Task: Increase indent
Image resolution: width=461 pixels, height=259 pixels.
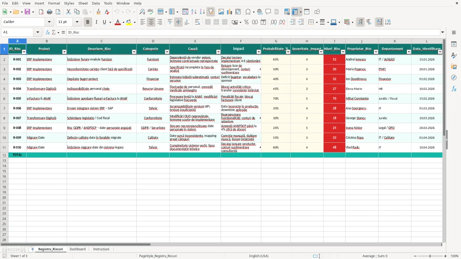Action: pos(293,22)
